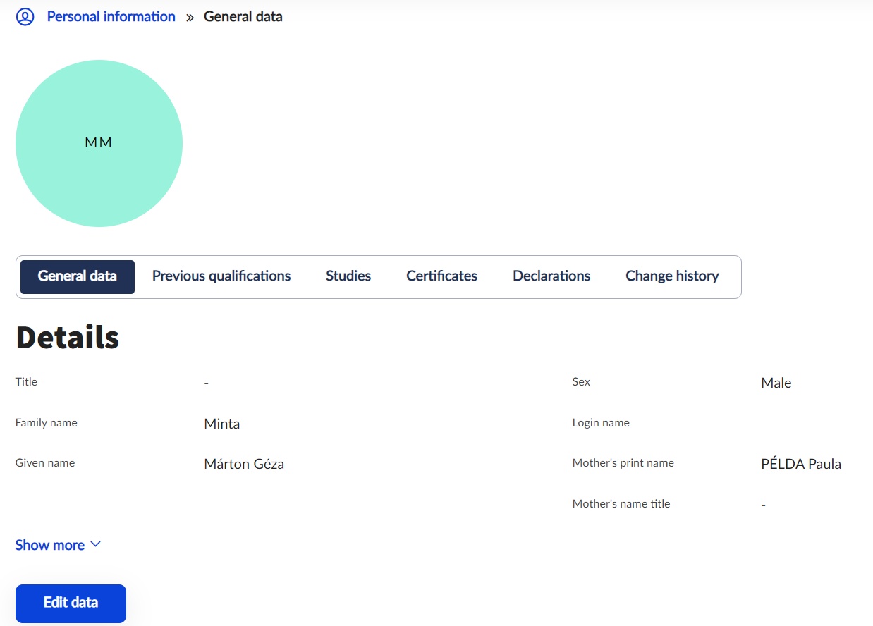Viewport: 873px width, 626px height.
Task: Click the chevron arrow beside Show more
Action: tap(96, 544)
